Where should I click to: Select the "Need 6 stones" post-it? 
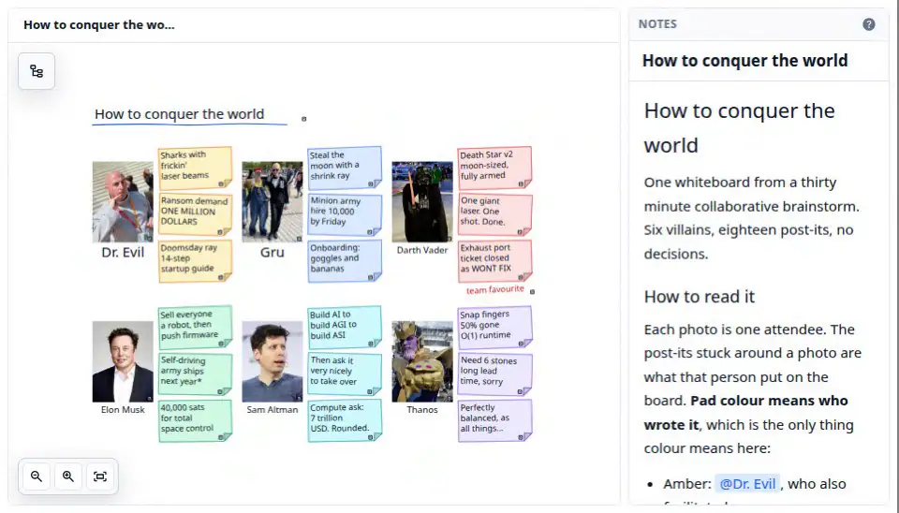point(494,374)
